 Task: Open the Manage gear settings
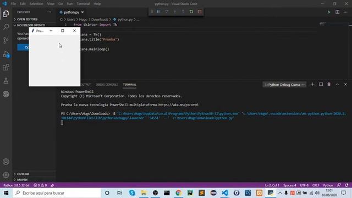coord(6,175)
